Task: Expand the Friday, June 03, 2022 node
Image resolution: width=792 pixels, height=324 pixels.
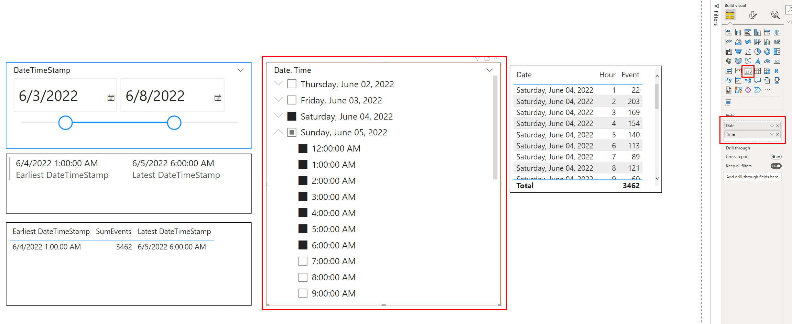Action: [279, 100]
